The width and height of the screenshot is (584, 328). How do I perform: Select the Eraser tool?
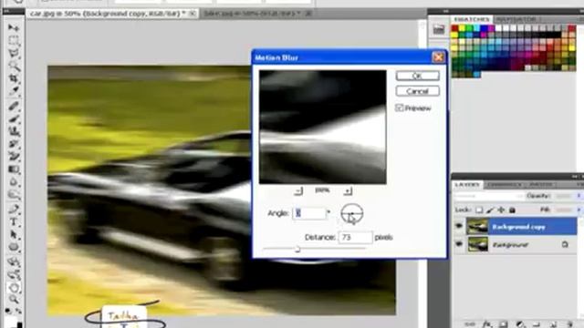(x=14, y=157)
